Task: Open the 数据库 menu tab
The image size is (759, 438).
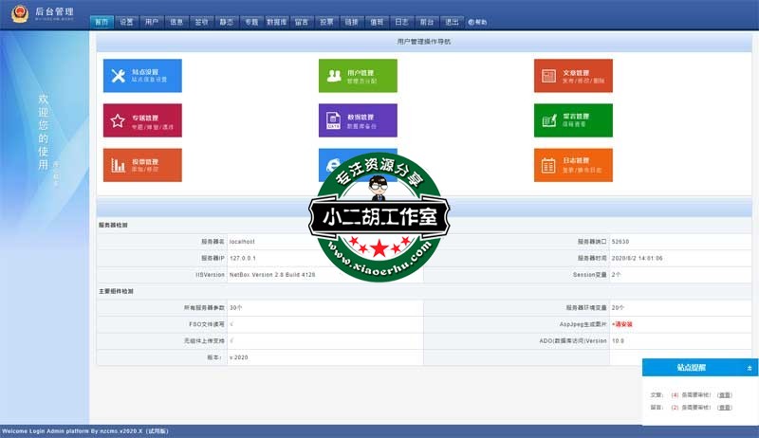Action: [x=276, y=22]
